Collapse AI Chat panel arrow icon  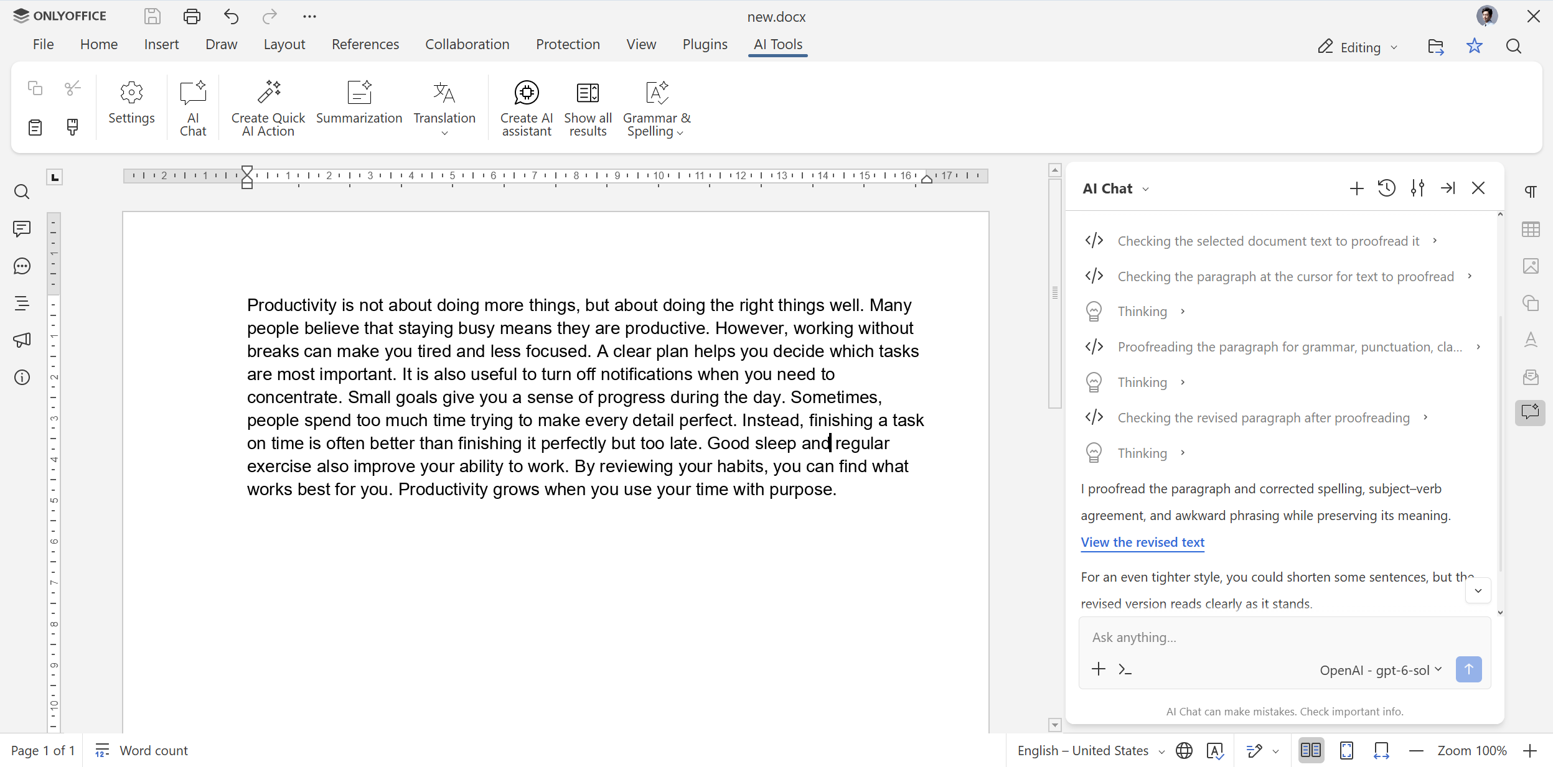1448,188
